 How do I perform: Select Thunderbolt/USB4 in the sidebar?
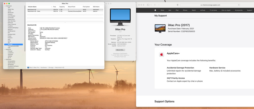click(13, 46)
